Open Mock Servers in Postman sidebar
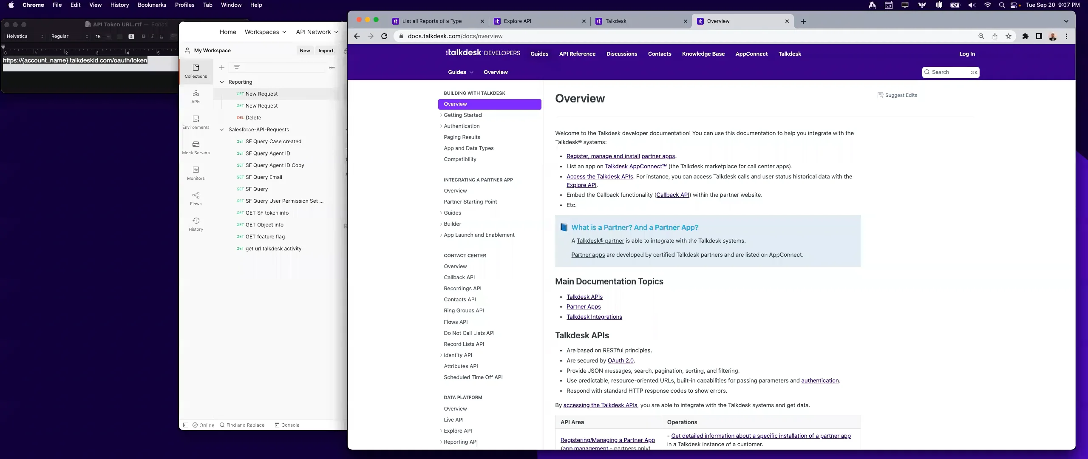 [196, 148]
